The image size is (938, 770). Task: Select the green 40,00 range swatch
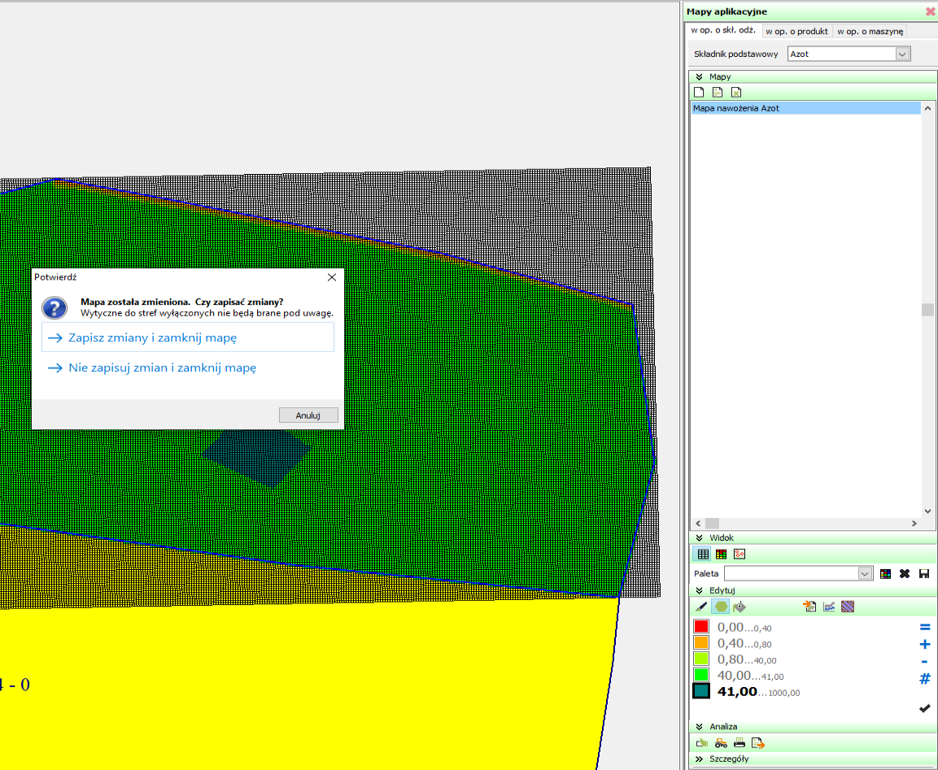pyautogui.click(x=701, y=675)
